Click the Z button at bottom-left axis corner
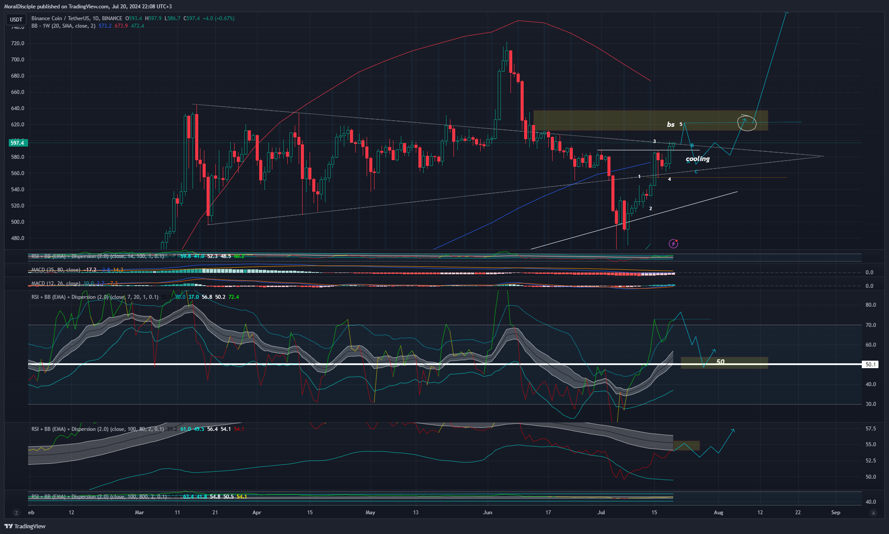Viewport: 889px width, 534px height. tap(17, 512)
